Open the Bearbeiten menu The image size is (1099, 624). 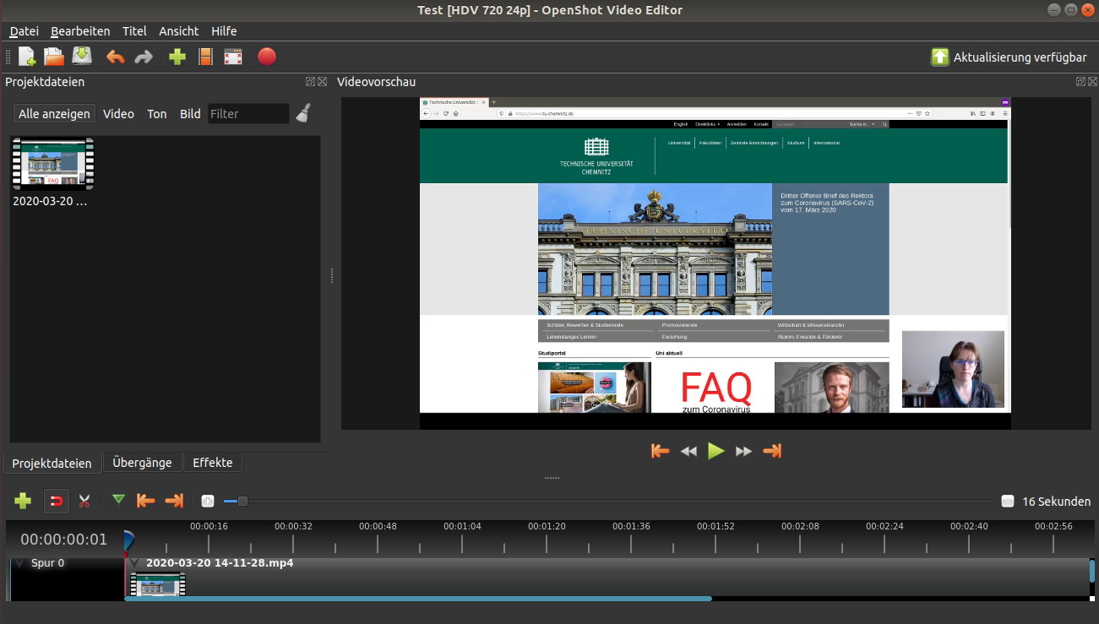click(80, 31)
